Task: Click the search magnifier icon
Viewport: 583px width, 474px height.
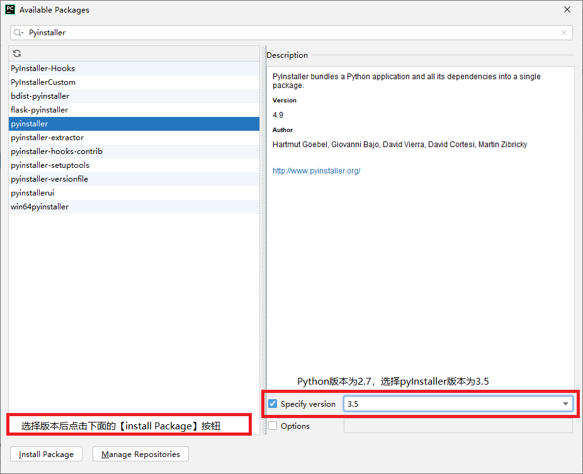Action: coord(18,33)
